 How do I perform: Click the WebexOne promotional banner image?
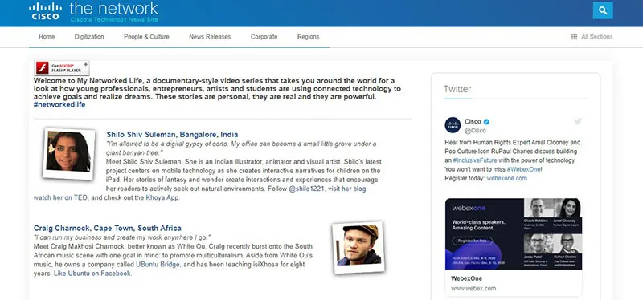click(514, 233)
